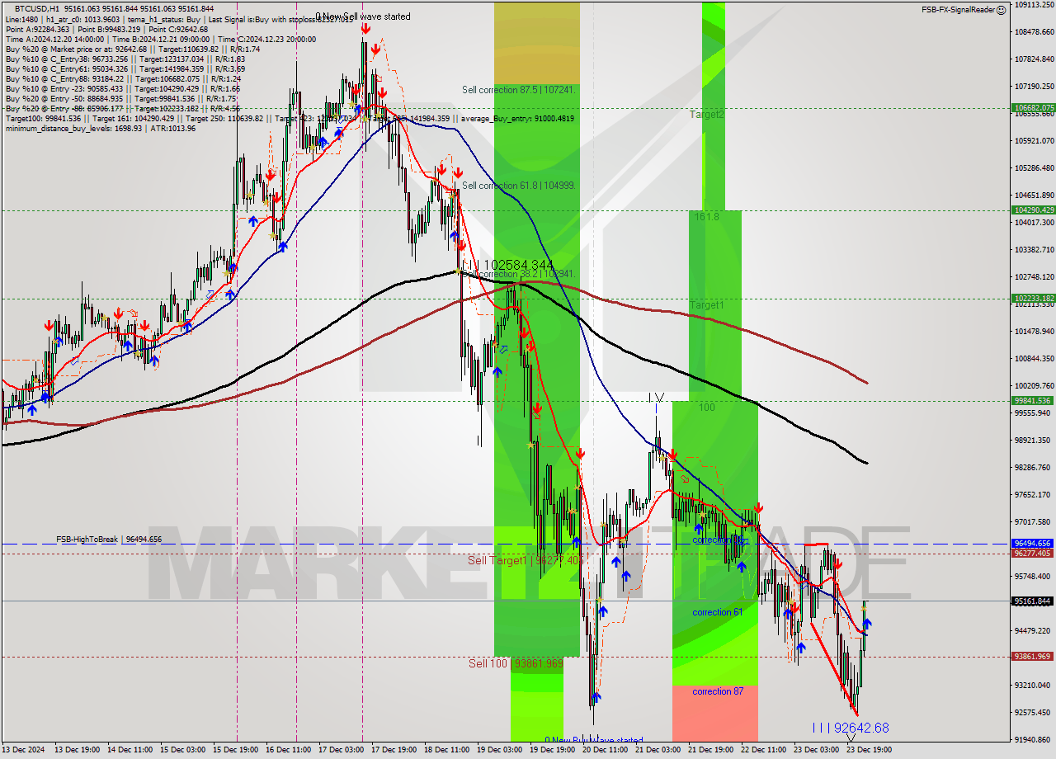Image resolution: width=1056 pixels, height=759 pixels.
Task: Click the 'Target1' zone label
Action: coord(707,305)
